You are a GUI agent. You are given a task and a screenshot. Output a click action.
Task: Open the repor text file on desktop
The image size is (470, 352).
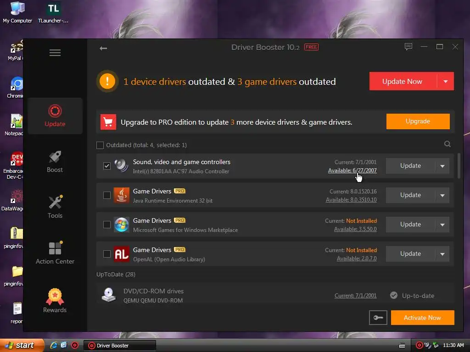(x=17, y=313)
